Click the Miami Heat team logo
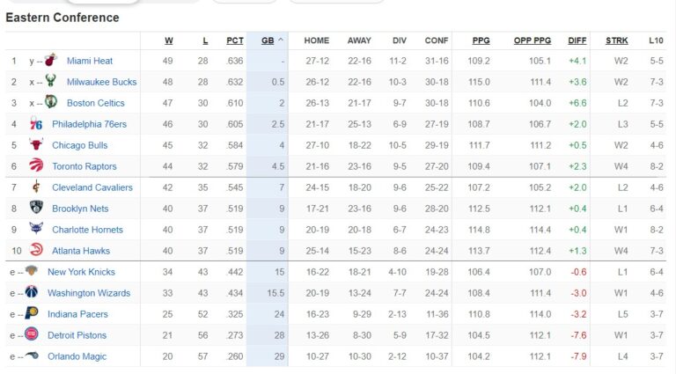Screen dimensions: 676x374 coord(50,61)
